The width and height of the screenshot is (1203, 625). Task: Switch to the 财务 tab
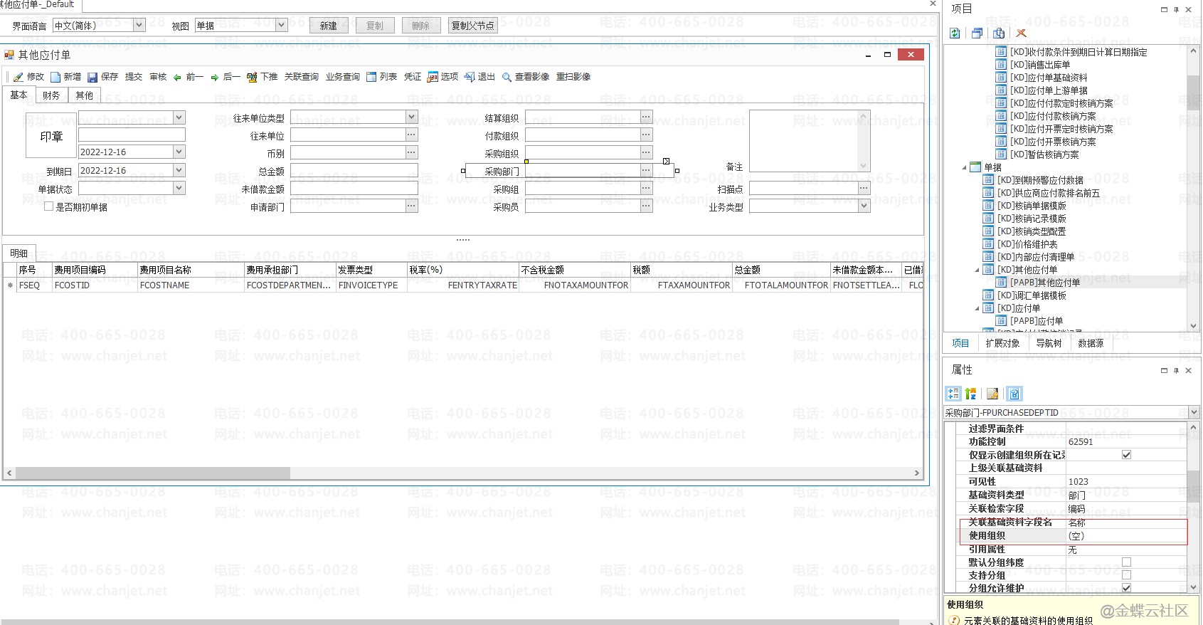pyautogui.click(x=51, y=95)
